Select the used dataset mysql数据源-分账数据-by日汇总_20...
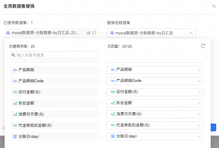Screen dimensions: 219x148 coord(51,33)
